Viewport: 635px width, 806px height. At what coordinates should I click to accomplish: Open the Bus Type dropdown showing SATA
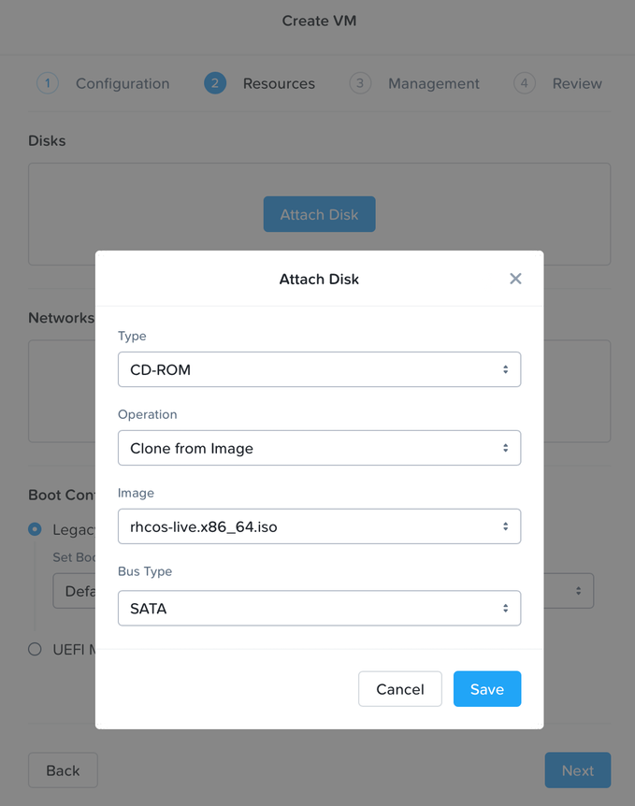[319, 608]
